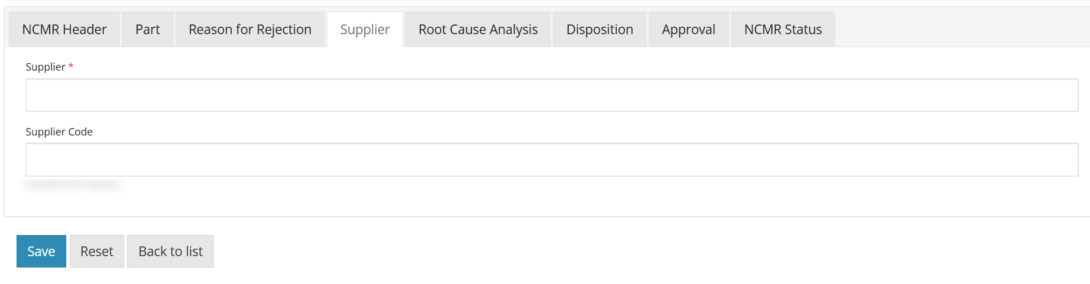Image resolution: width=1090 pixels, height=284 pixels.
Task: Switch to the Approval tab
Action: coord(688,30)
